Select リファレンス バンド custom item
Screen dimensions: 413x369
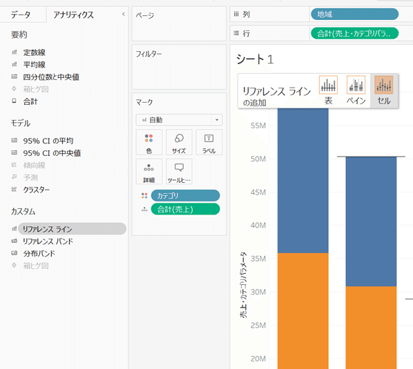point(48,241)
